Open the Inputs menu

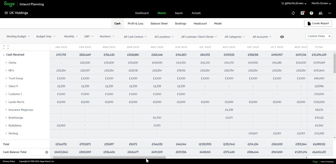tap(179, 13)
